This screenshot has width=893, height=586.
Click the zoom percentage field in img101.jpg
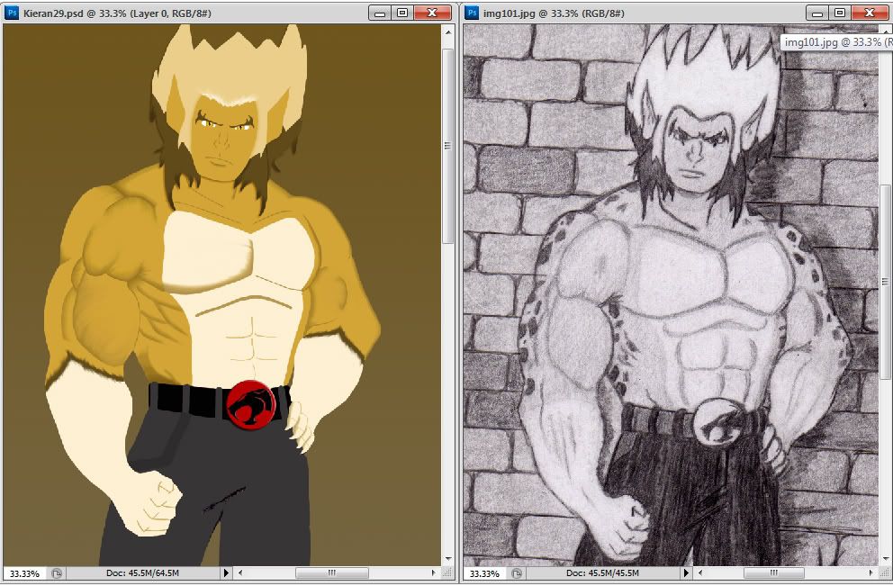(484, 572)
